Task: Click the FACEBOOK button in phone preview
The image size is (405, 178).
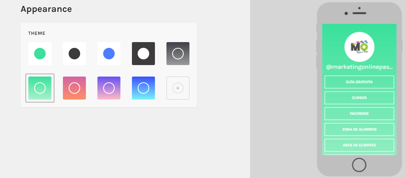Action: tap(359, 114)
